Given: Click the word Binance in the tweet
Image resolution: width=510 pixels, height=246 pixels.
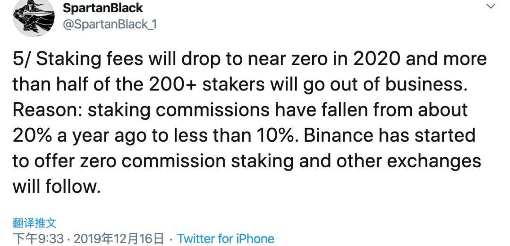Looking at the screenshot, I should [x=336, y=136].
